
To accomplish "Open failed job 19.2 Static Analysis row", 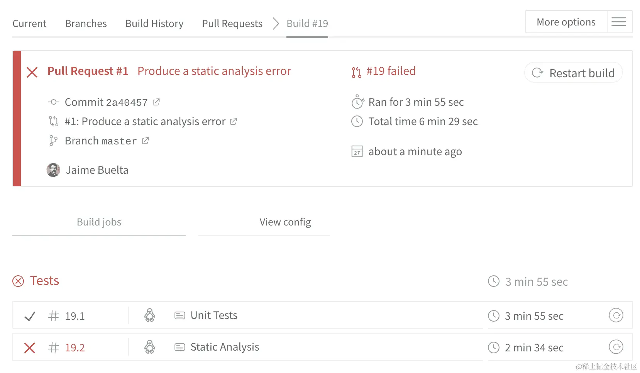I will pyautogui.click(x=225, y=347).
